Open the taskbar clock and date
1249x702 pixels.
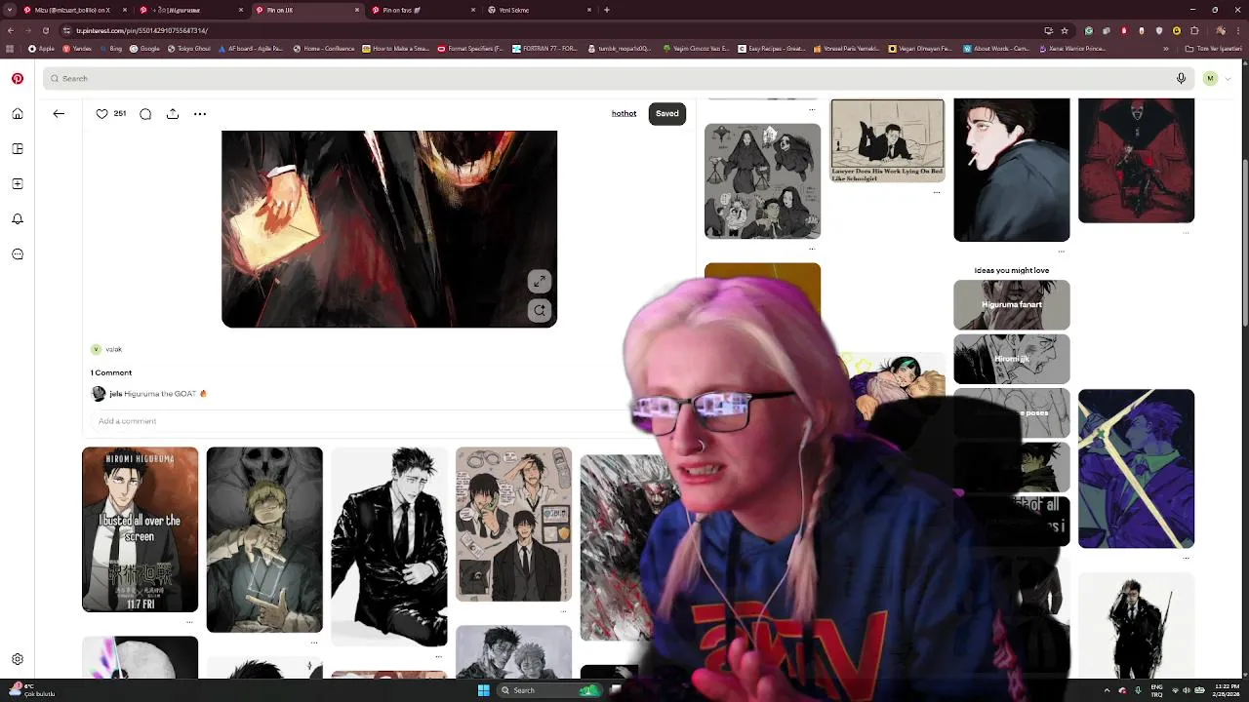1227,690
